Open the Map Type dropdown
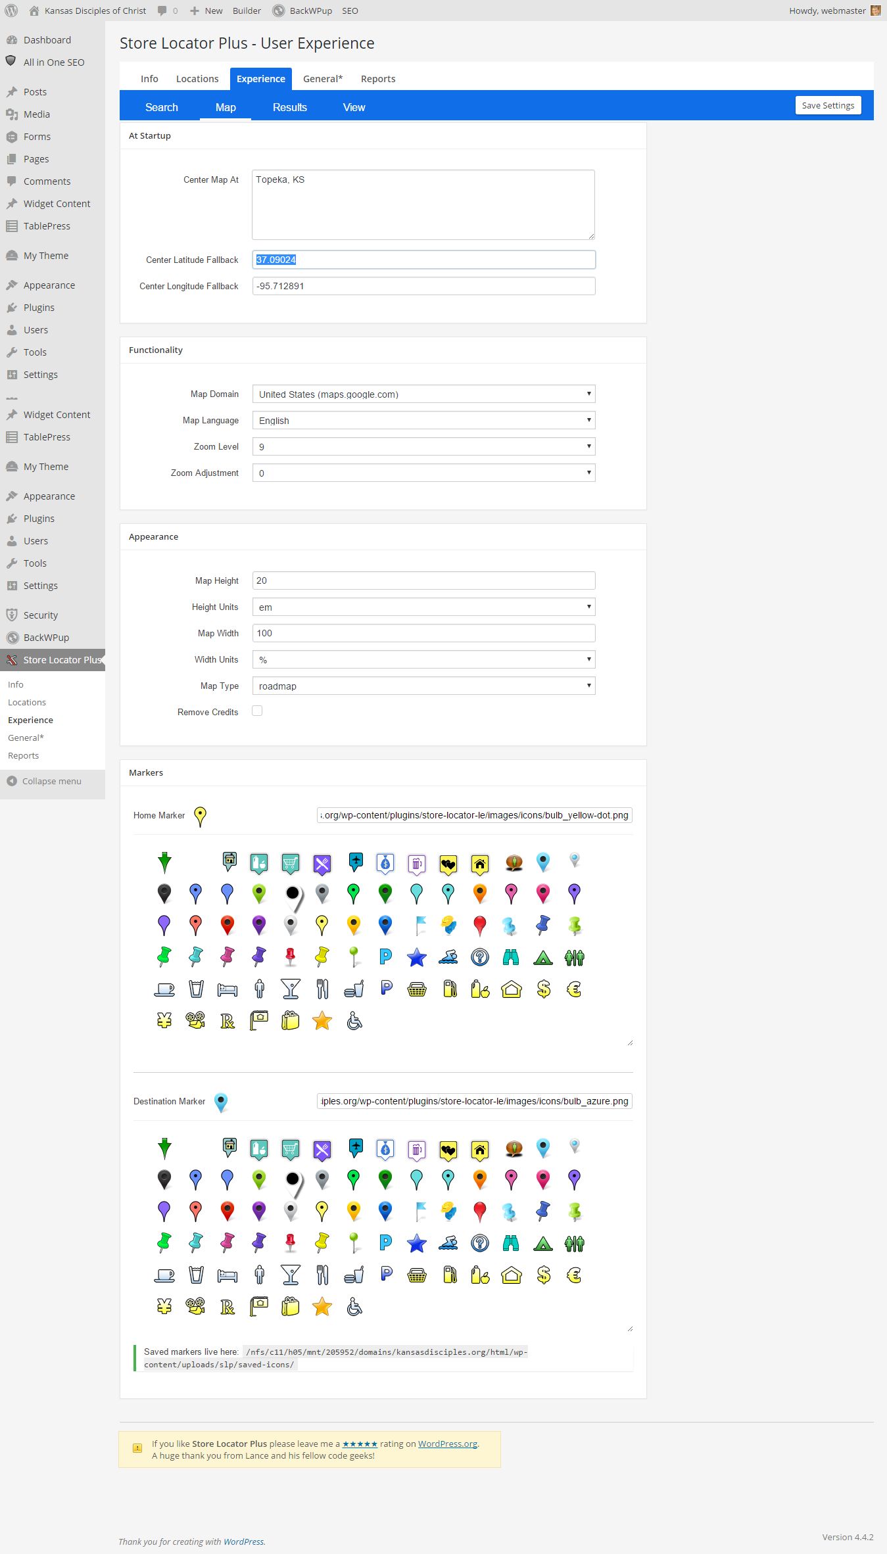This screenshot has height=1554, width=887. pyautogui.click(x=423, y=686)
